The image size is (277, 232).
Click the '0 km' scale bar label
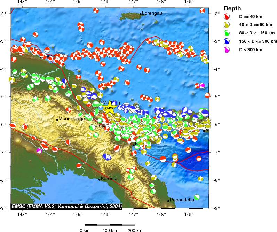(x=85, y=230)
